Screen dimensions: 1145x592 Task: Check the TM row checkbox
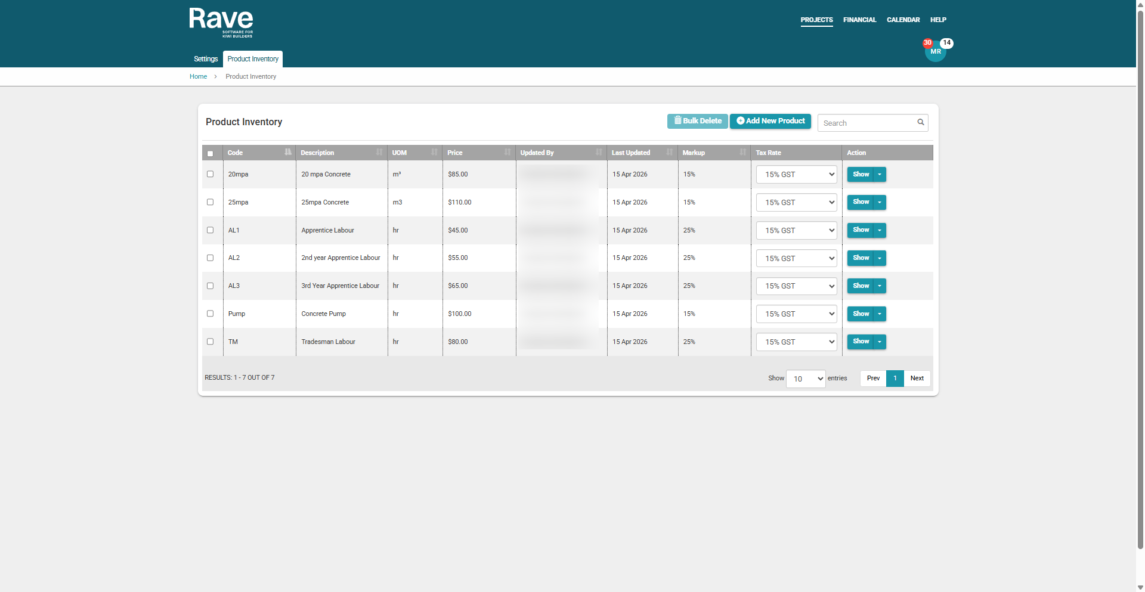pos(210,342)
